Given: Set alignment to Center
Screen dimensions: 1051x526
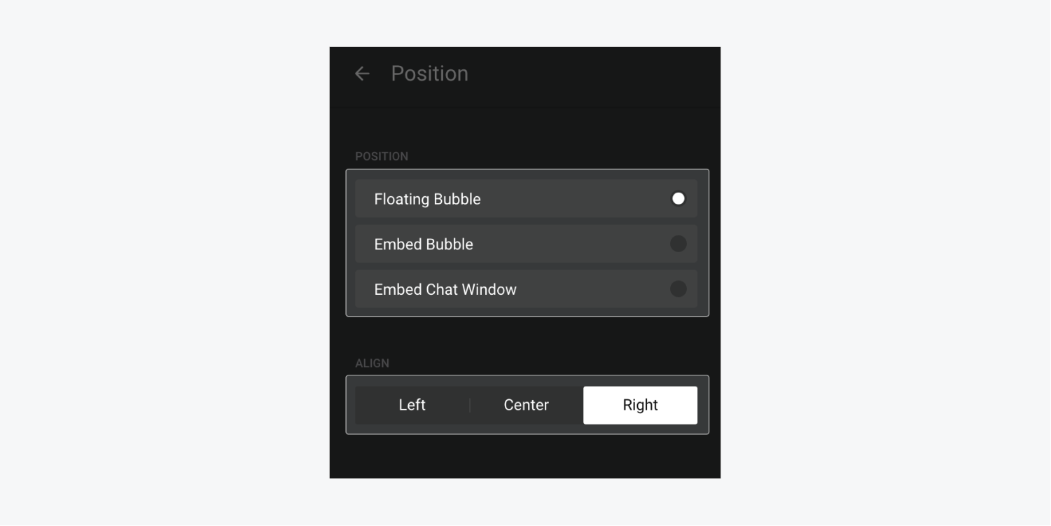Looking at the screenshot, I should pos(527,405).
